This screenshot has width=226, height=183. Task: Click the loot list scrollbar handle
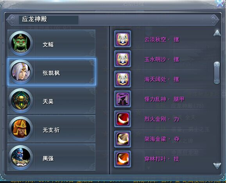tap(217, 73)
